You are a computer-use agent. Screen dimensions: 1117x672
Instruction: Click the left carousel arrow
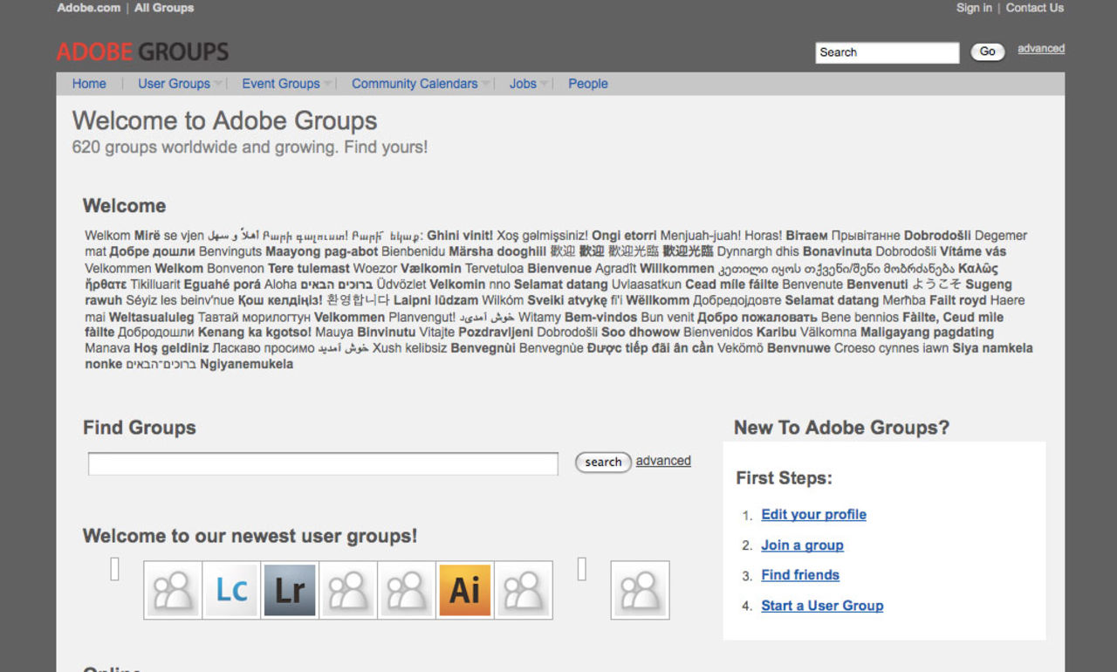click(113, 568)
